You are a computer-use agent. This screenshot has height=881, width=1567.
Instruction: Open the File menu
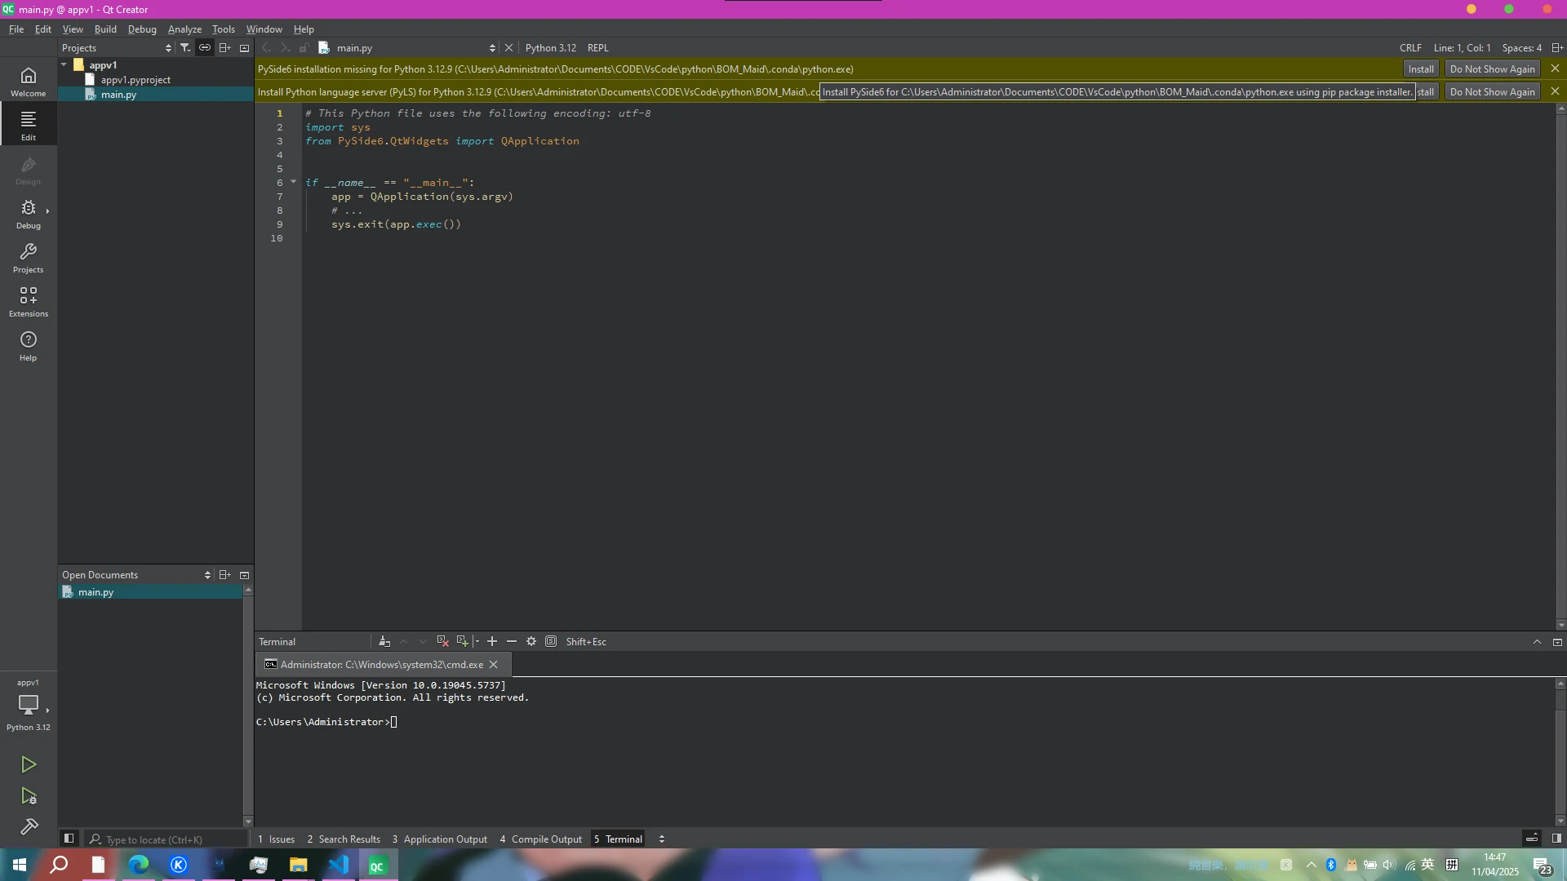[x=16, y=29]
